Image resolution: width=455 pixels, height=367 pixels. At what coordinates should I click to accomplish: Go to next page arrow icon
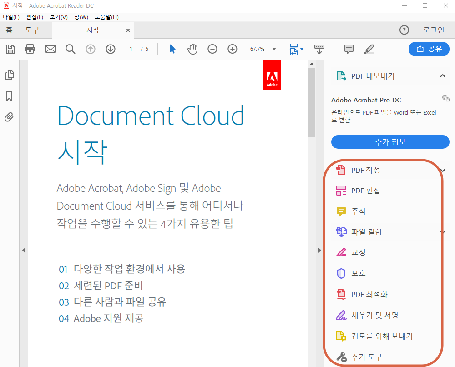click(111, 49)
